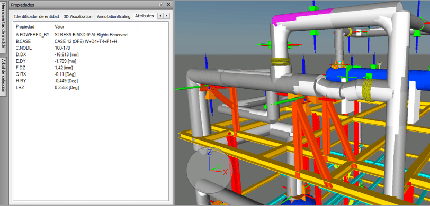Select the Attributes tab

[x=144, y=16]
